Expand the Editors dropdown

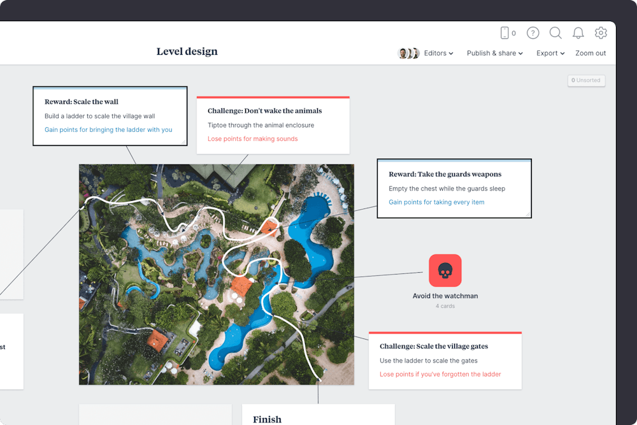click(438, 54)
